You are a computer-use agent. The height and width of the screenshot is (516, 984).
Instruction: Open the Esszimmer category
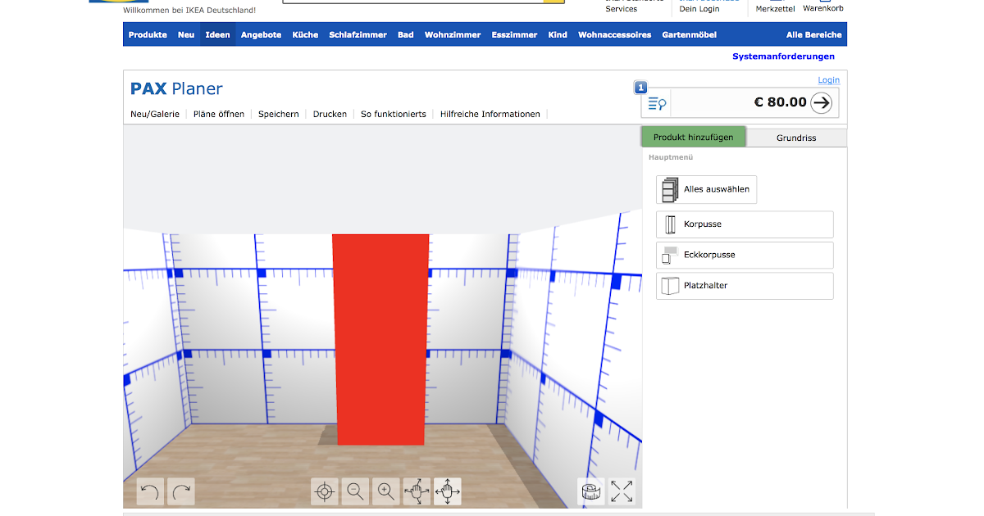point(514,34)
